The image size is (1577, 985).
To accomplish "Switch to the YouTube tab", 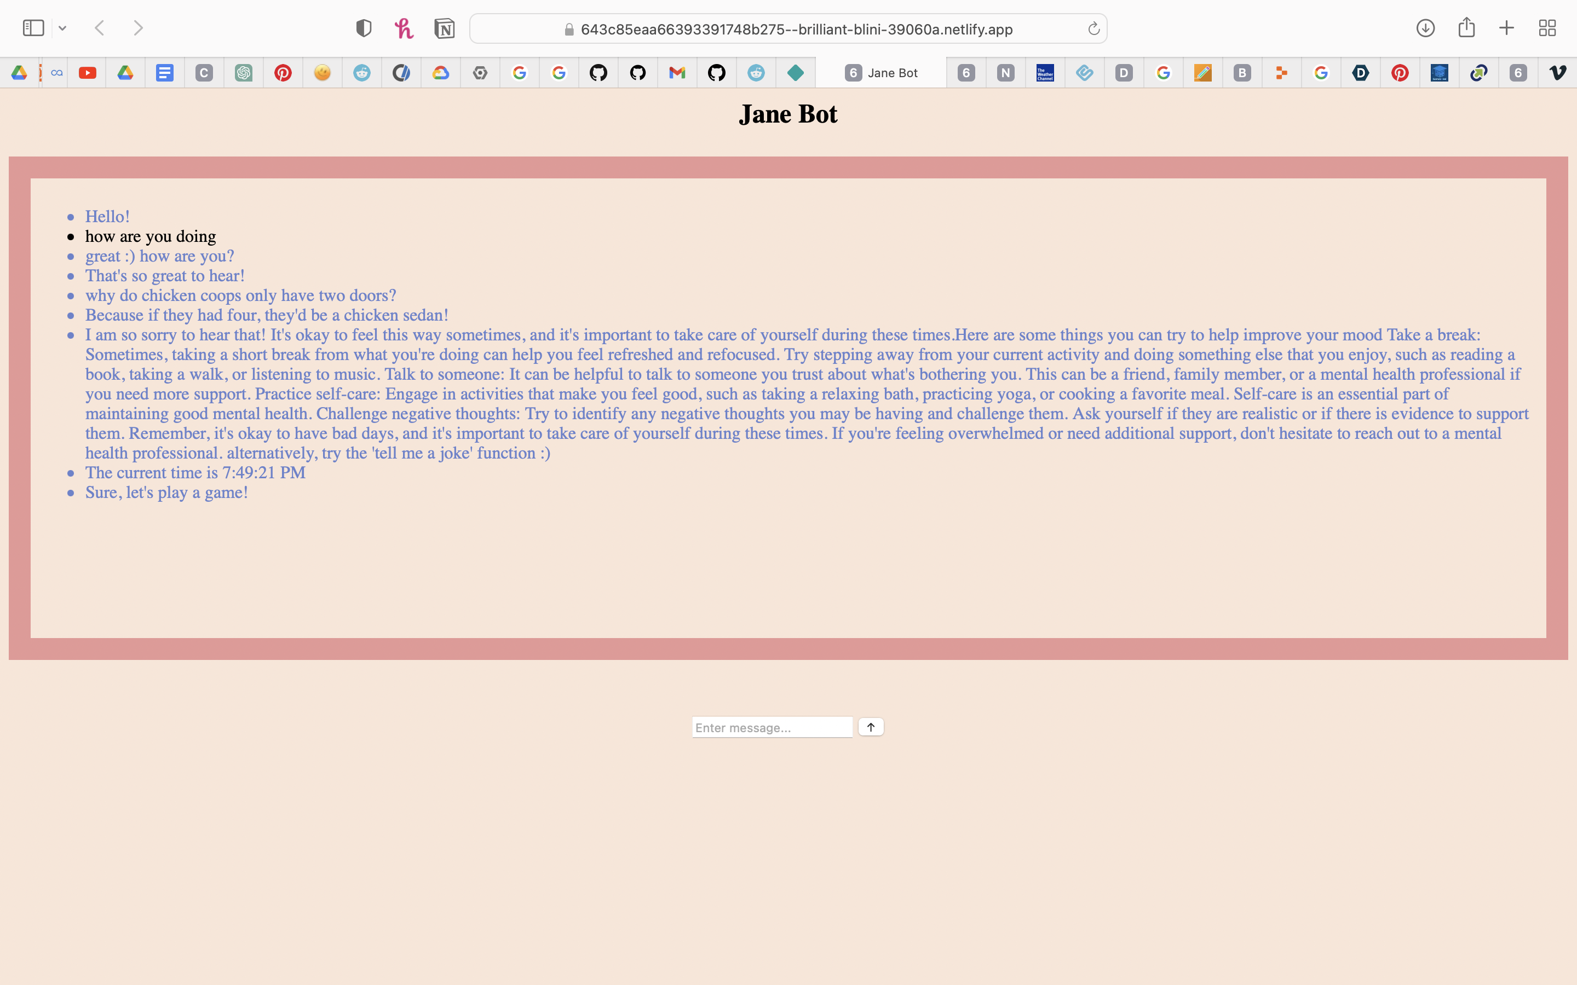I will (87, 73).
